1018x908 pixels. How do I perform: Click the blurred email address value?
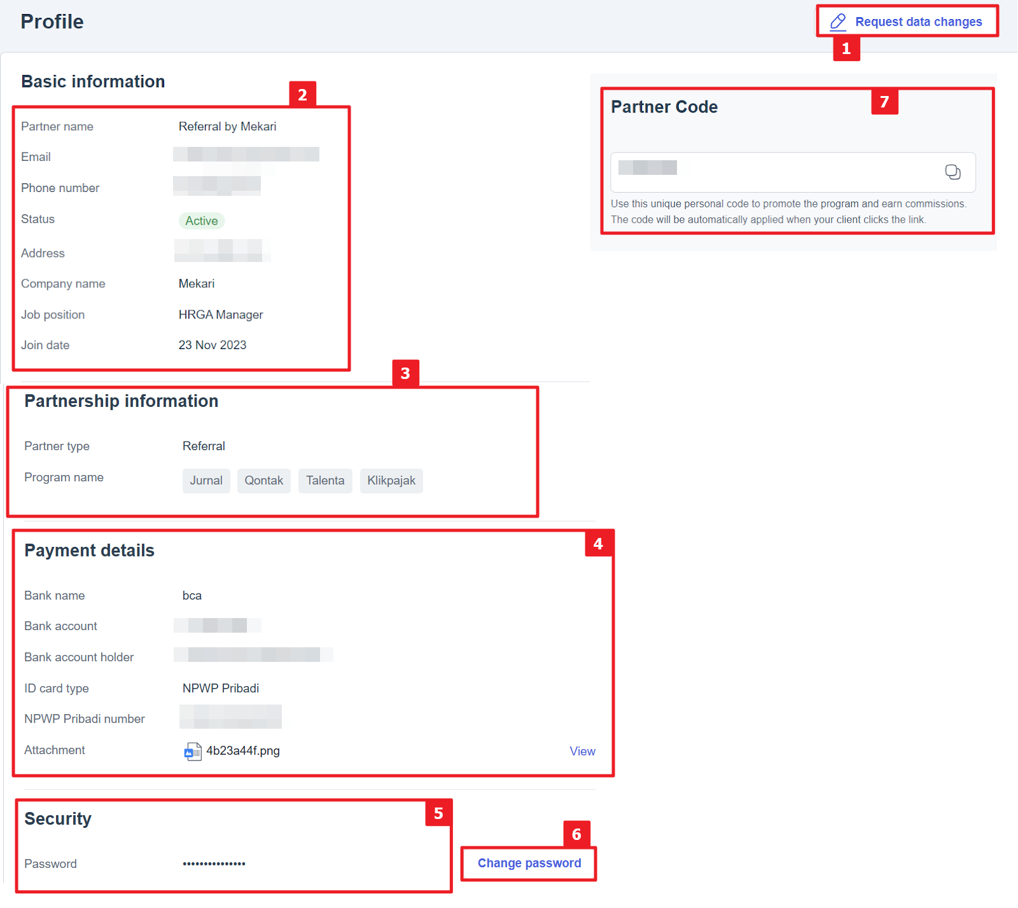[246, 155]
